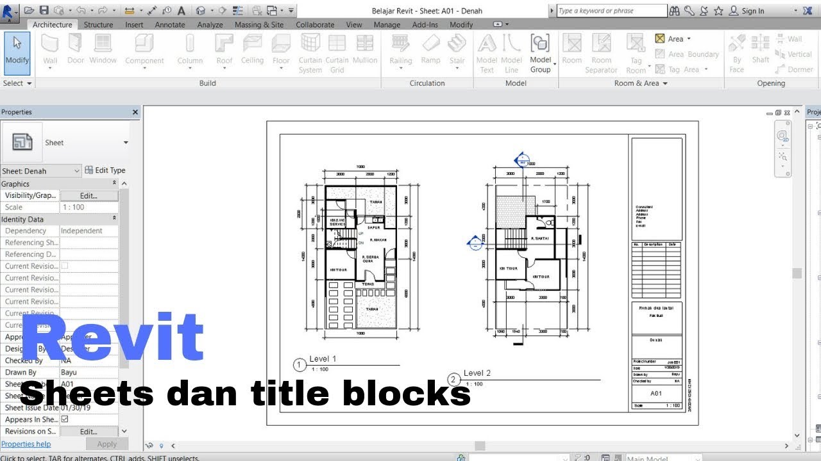The height and width of the screenshot is (461, 821).
Task: Open the Properties help link
Action: click(26, 444)
